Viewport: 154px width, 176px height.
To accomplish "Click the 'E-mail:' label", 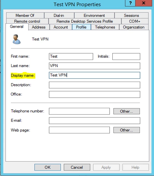I will [x=16, y=121].
